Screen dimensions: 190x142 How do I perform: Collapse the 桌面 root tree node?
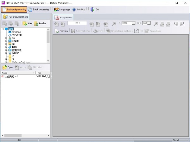tap(3, 29)
